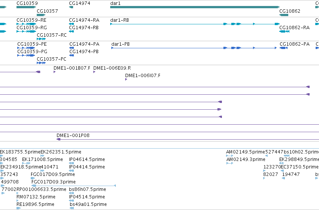The width and height of the screenshot is (319, 210).
Task: Select the CG14974-PB protein
Action: (x=72, y=55)
